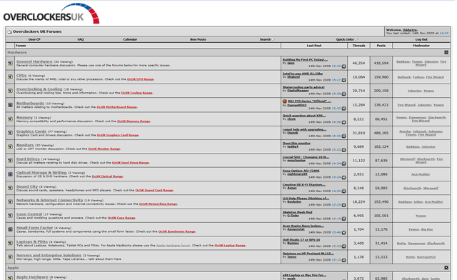Go to last post icon in Overclocking & Cooling row
The height and width of the screenshot is (280, 457).
click(x=344, y=94)
